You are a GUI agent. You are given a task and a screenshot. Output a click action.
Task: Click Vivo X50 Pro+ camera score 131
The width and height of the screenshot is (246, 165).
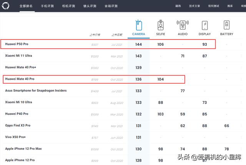click(138, 137)
